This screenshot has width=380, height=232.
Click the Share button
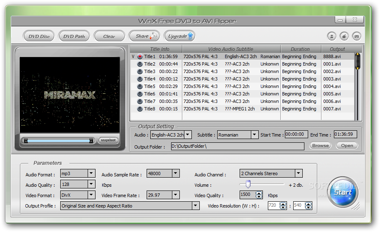(x=145, y=36)
